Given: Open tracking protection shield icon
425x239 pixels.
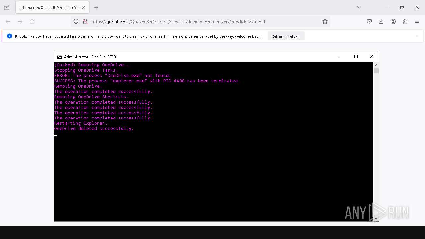Looking at the screenshot, I should point(76,22).
